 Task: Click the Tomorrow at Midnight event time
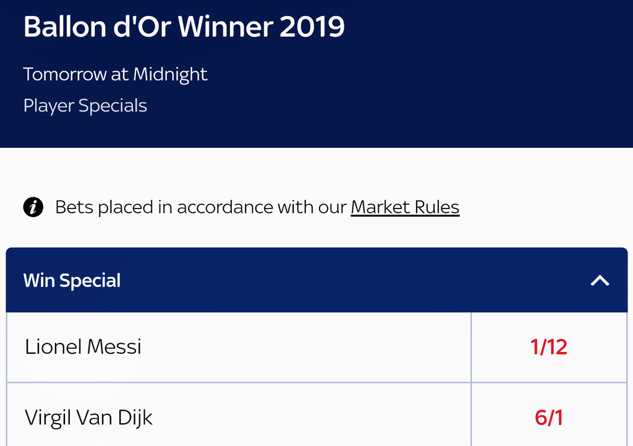point(115,74)
